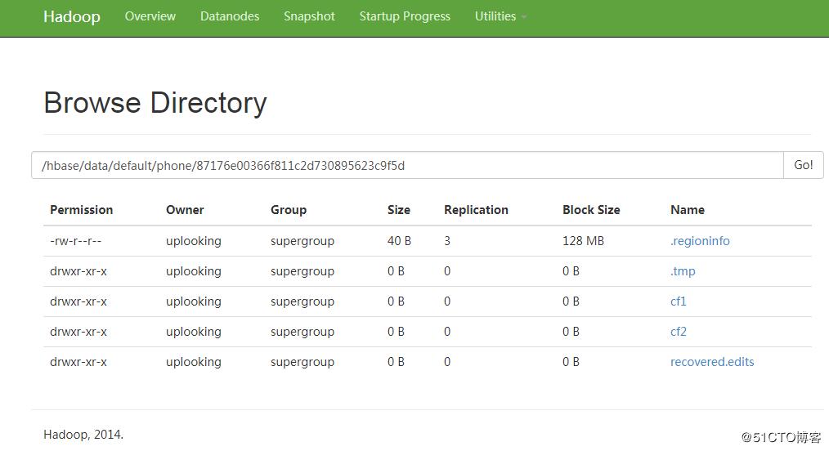Navigate into the cf2 directory
Viewport: 829px width, 451px height.
[x=679, y=332]
